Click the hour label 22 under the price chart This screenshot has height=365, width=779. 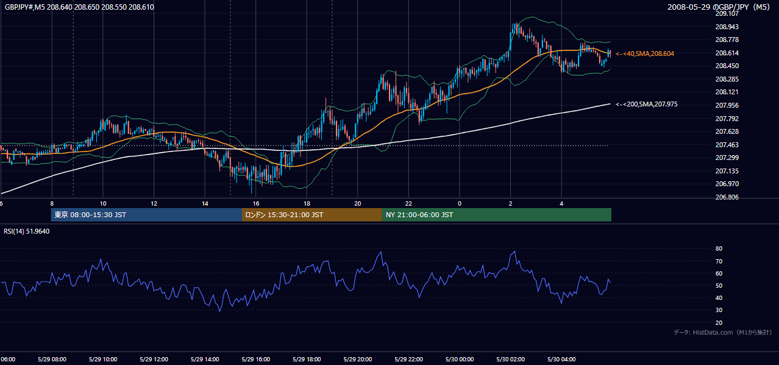pyautogui.click(x=408, y=203)
